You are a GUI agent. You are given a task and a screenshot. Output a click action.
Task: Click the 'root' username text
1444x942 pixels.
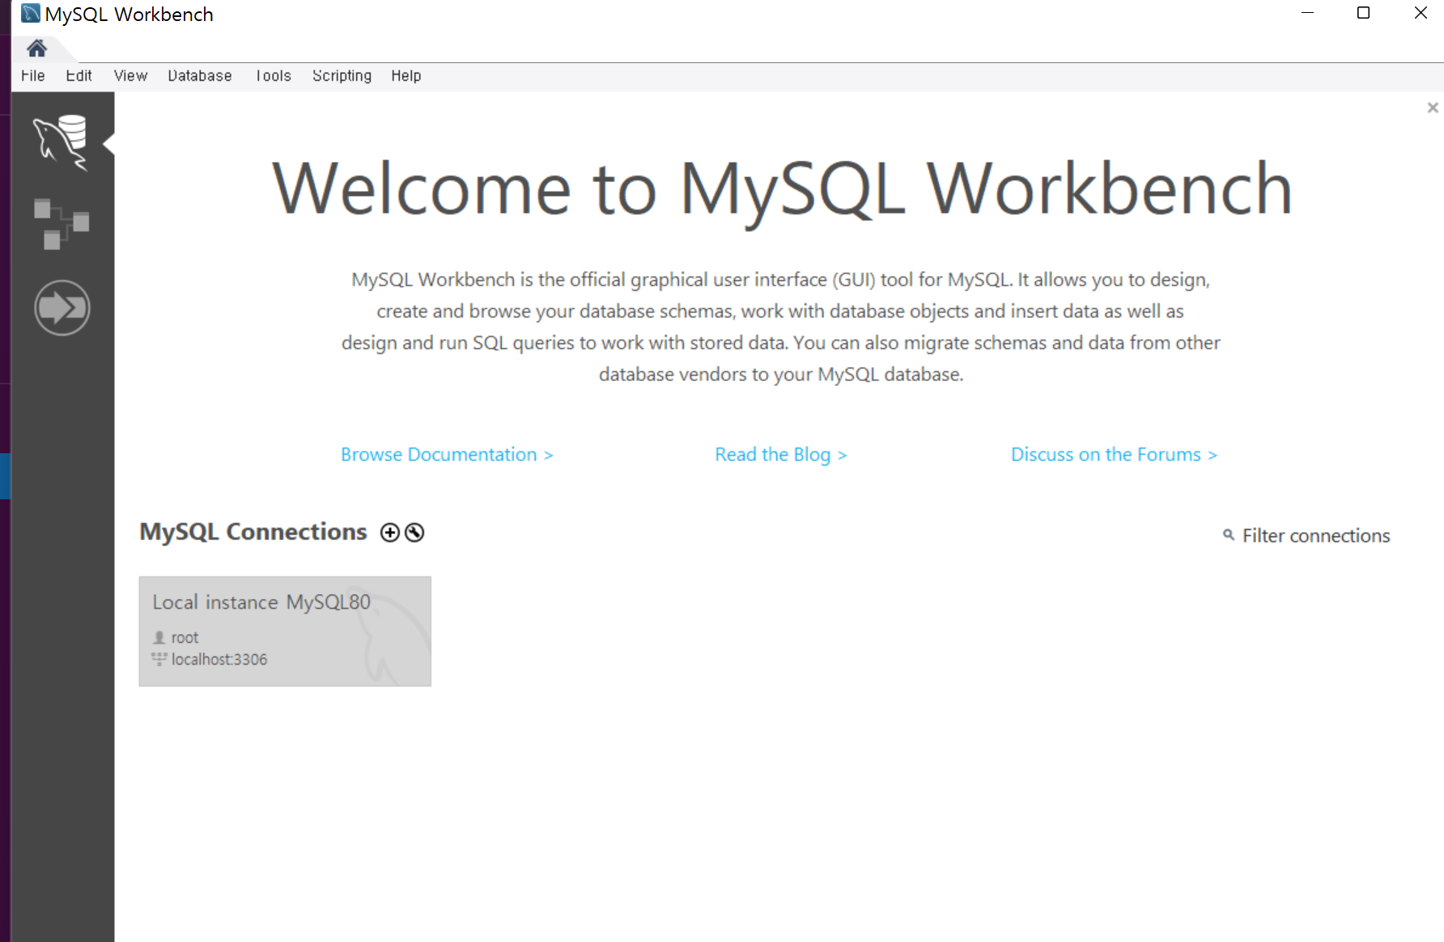(x=185, y=638)
